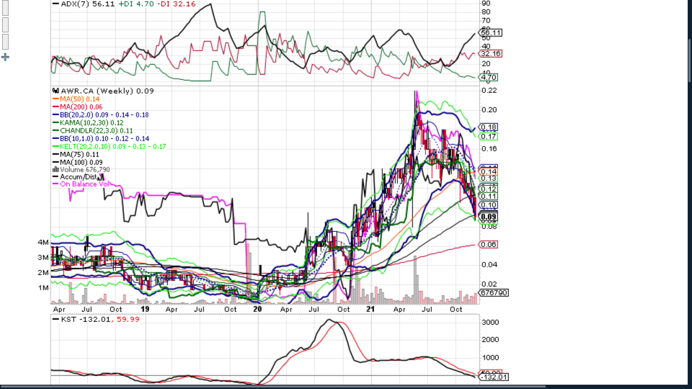
Task: Click the 676790 volume value tag
Action: point(494,293)
